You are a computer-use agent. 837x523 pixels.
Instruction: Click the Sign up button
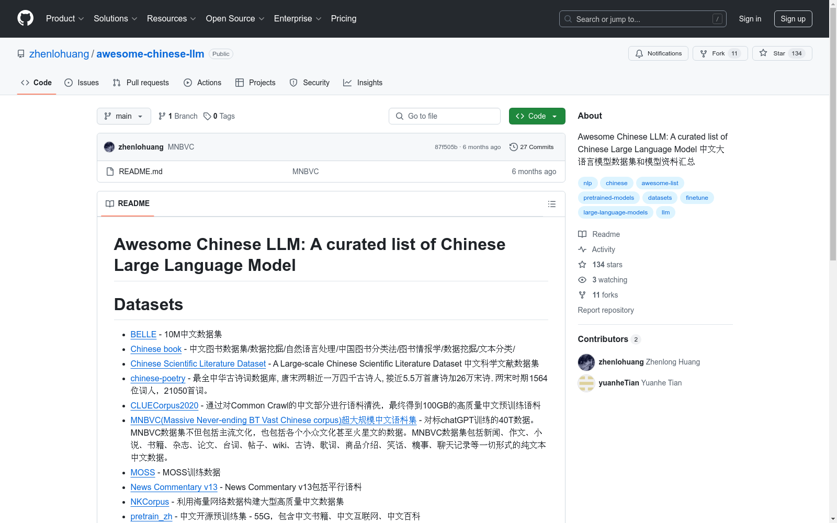(793, 19)
